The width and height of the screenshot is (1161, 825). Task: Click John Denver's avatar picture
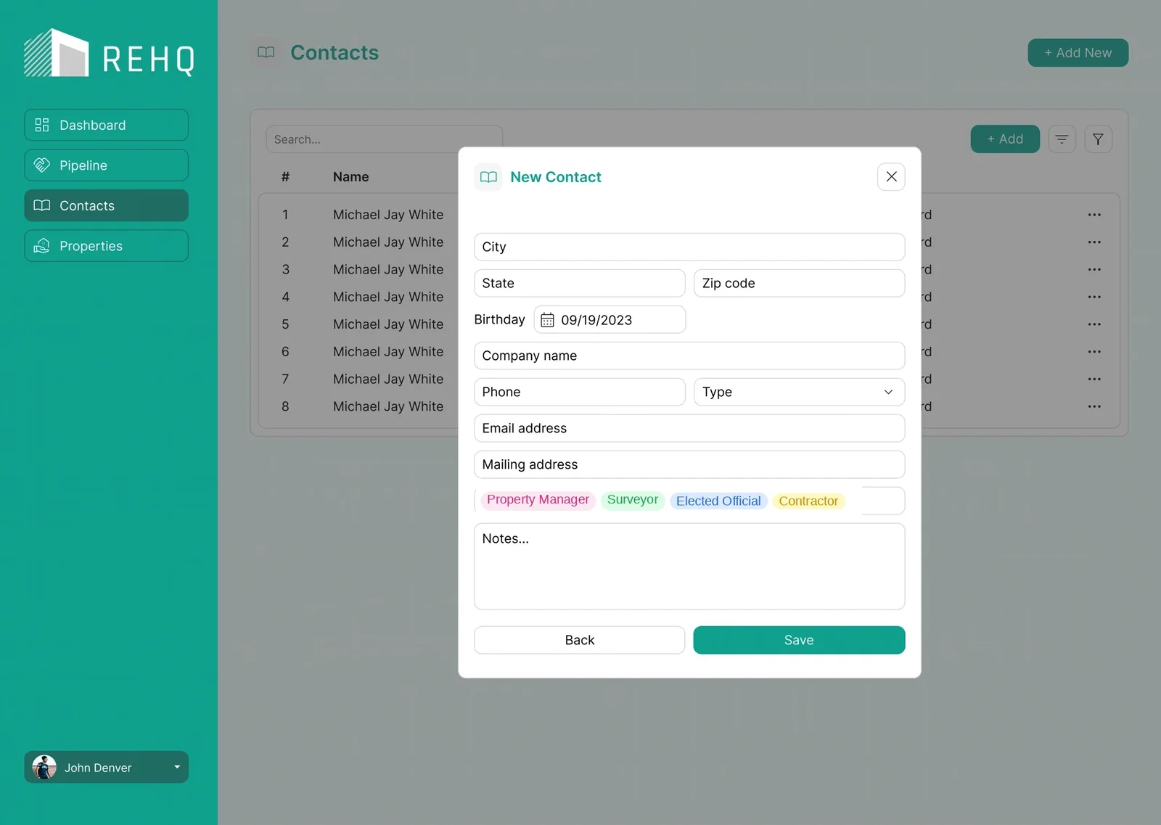(x=44, y=767)
